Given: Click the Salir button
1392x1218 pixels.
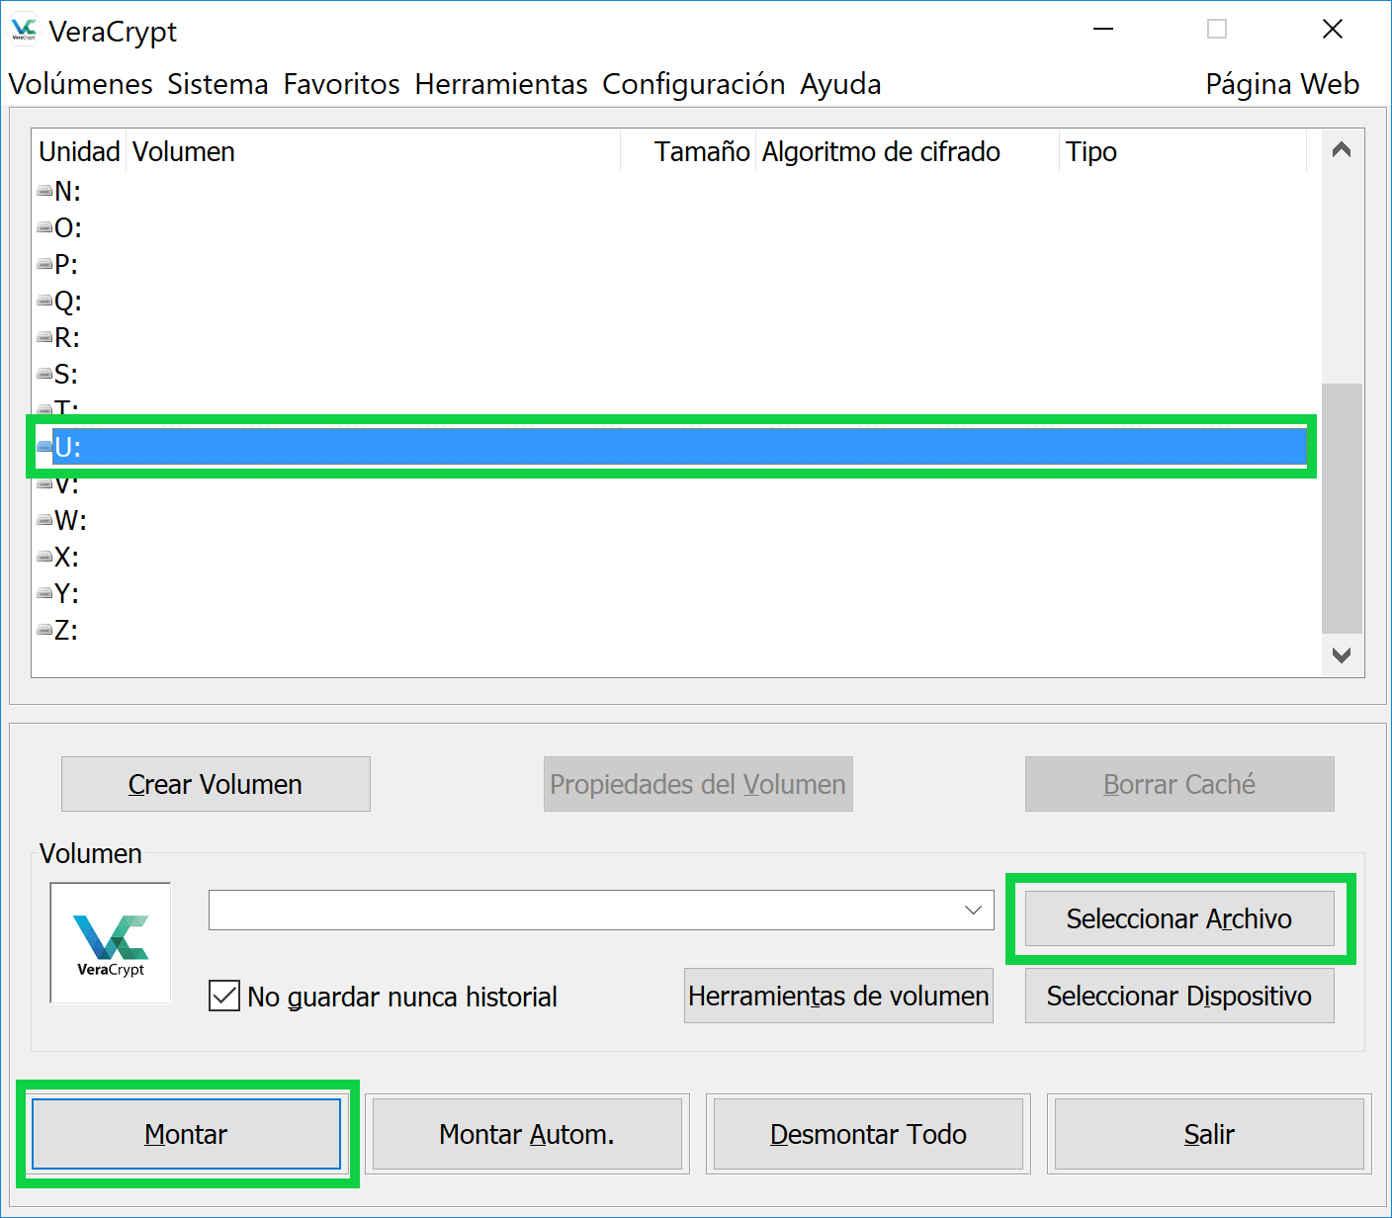Looking at the screenshot, I should coord(1209,1134).
